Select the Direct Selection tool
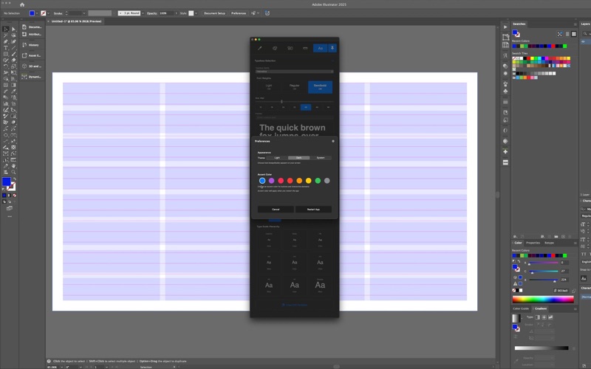Viewport: 591px width, 369px height. click(13, 29)
